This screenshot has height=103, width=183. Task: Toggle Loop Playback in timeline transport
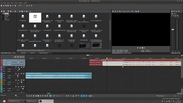click(x=29, y=96)
